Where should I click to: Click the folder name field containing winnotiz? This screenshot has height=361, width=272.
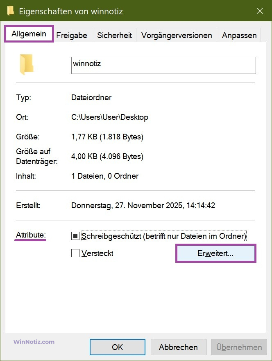pyautogui.click(x=163, y=65)
